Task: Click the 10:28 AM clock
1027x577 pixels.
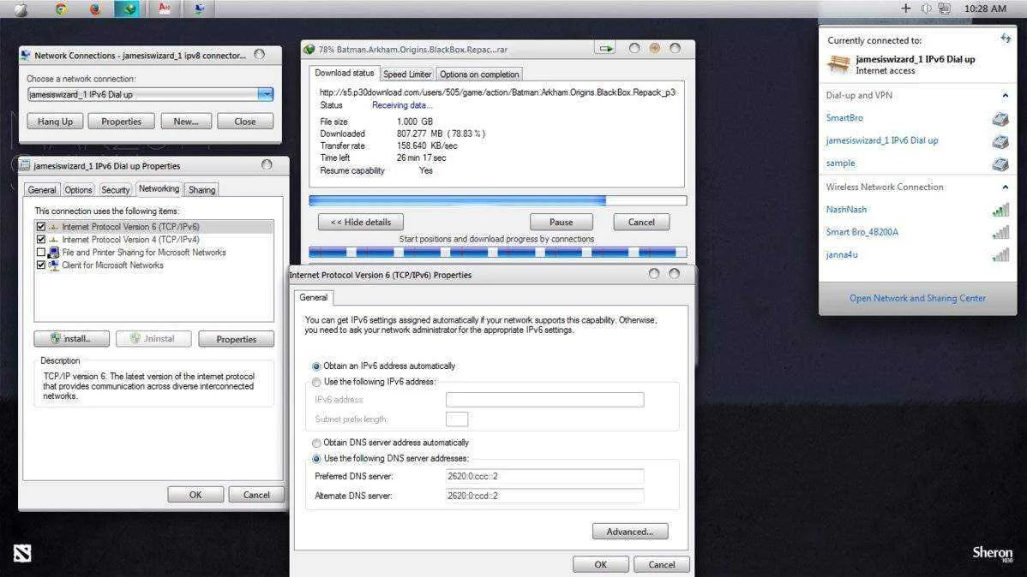Action: tap(984, 9)
